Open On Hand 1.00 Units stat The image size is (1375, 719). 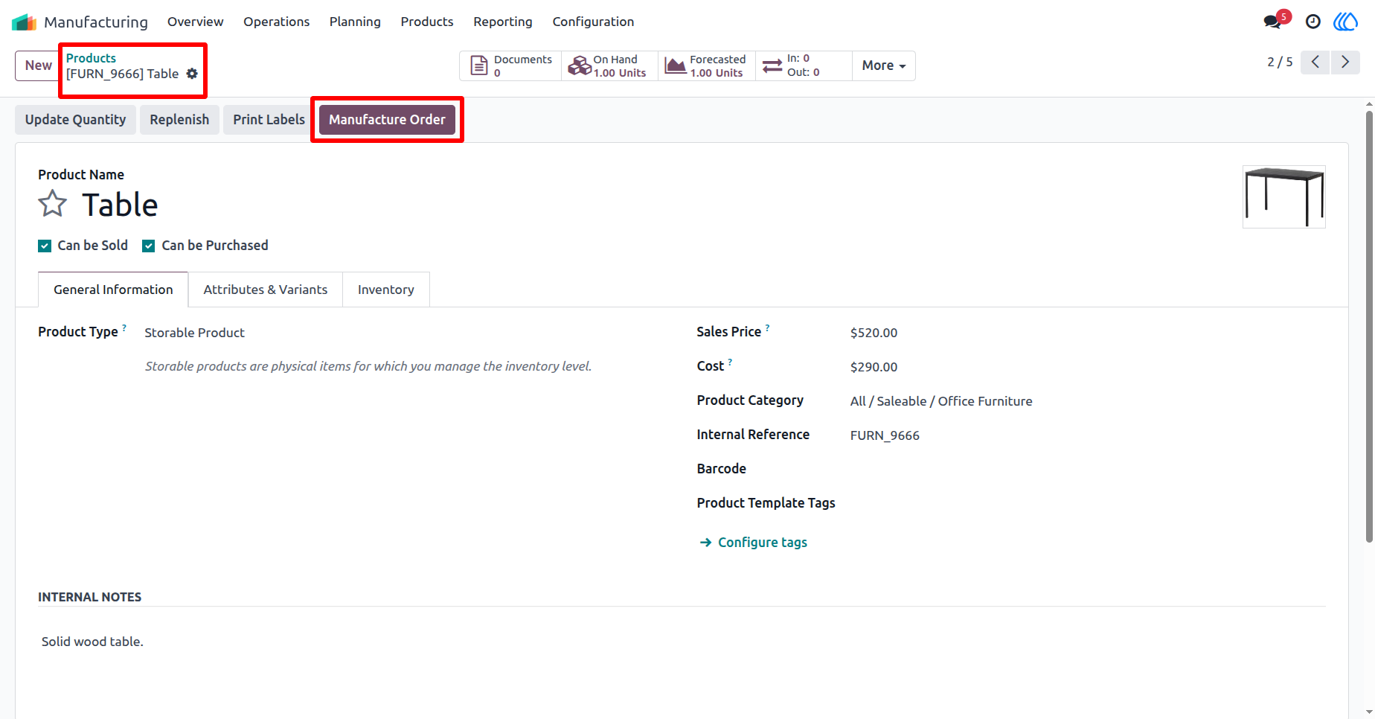(x=610, y=65)
